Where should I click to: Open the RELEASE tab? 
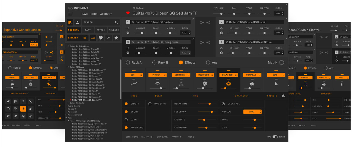[x=114, y=30]
